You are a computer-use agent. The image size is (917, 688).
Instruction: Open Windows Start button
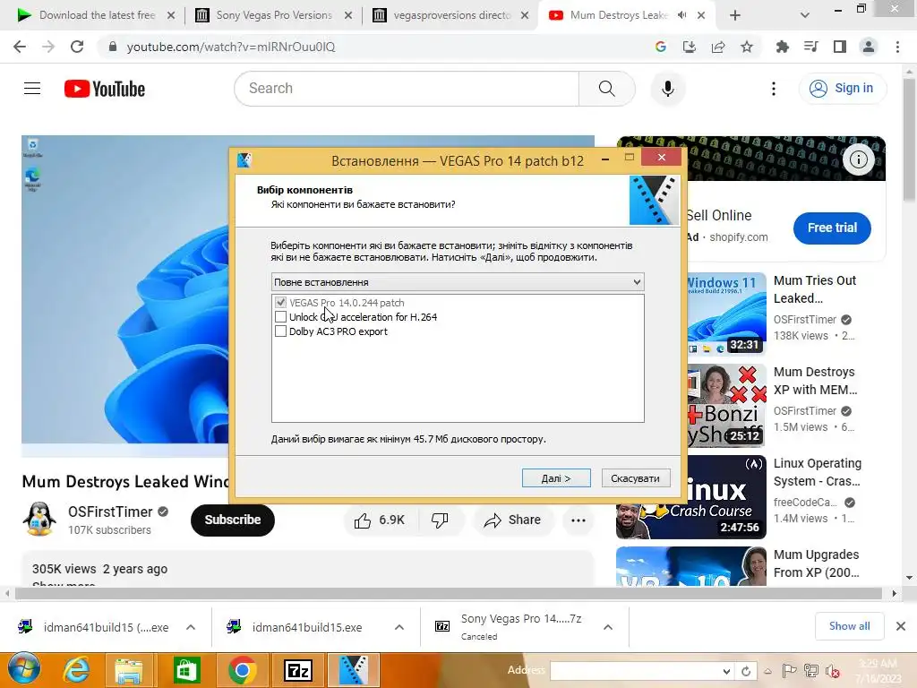pos(23,669)
